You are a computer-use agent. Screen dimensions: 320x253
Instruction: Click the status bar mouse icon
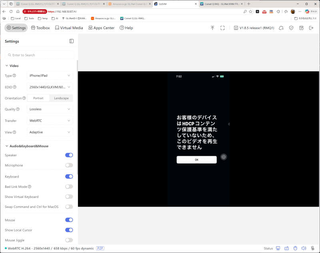(x=295, y=248)
